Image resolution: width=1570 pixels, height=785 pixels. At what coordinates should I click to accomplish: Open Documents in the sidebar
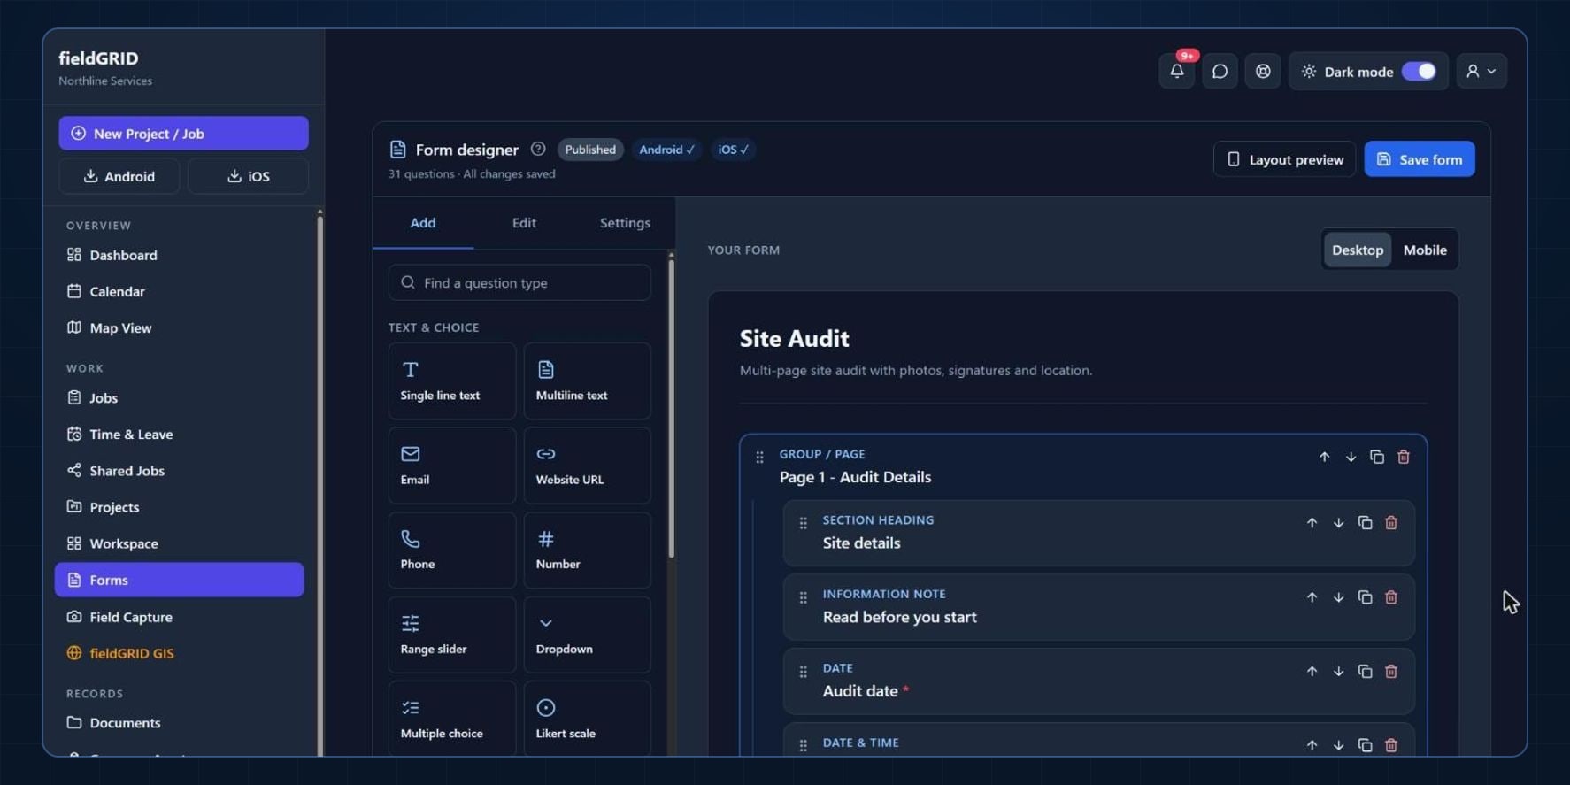tap(179, 723)
